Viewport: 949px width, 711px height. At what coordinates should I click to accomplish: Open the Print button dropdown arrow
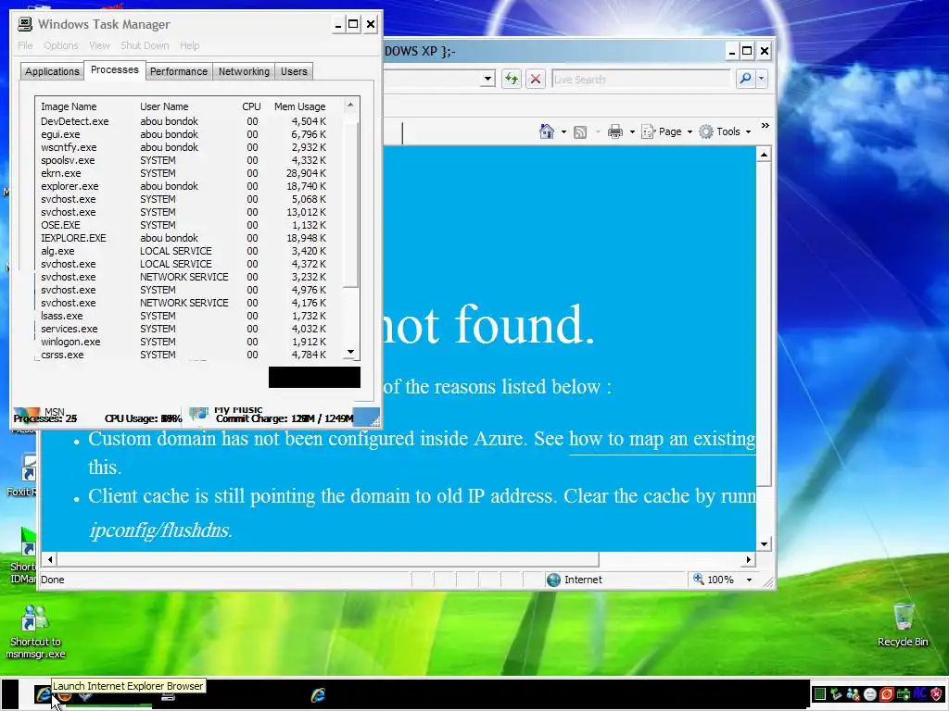coord(632,131)
